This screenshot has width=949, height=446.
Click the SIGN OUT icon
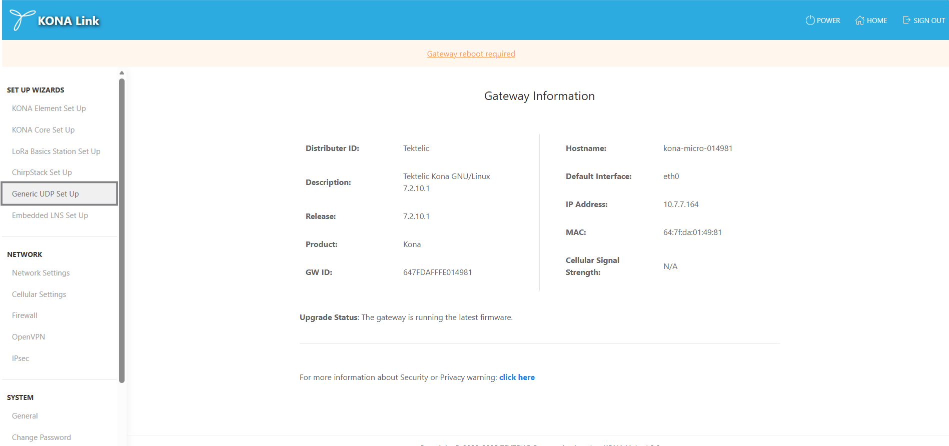point(906,20)
